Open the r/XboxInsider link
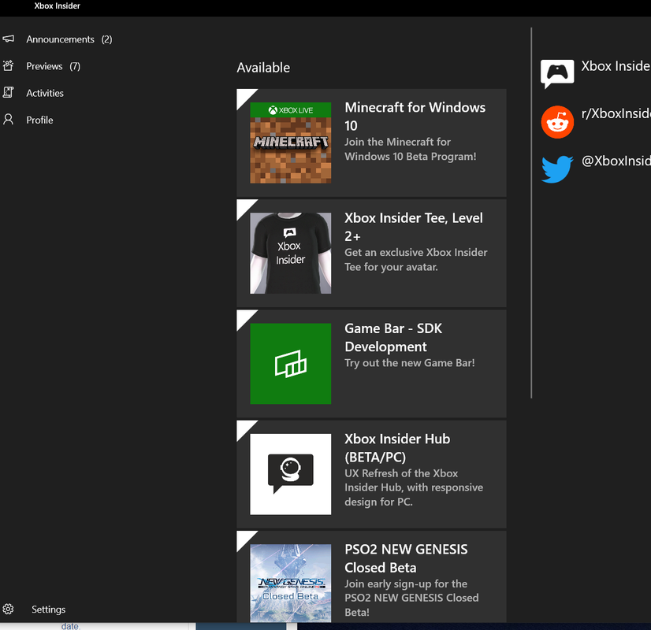Image resolution: width=651 pixels, height=630 pixels. 616,113
